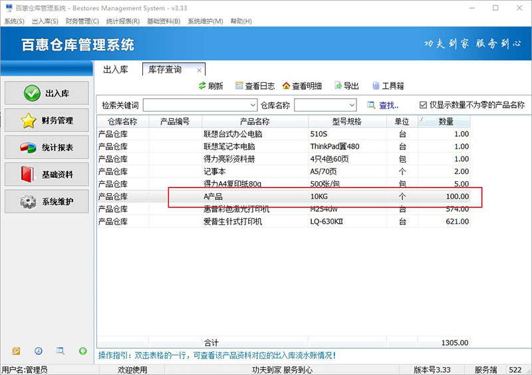The image size is (532, 375).
Task: Select row 得力亮彩资料册
Action: (283, 159)
